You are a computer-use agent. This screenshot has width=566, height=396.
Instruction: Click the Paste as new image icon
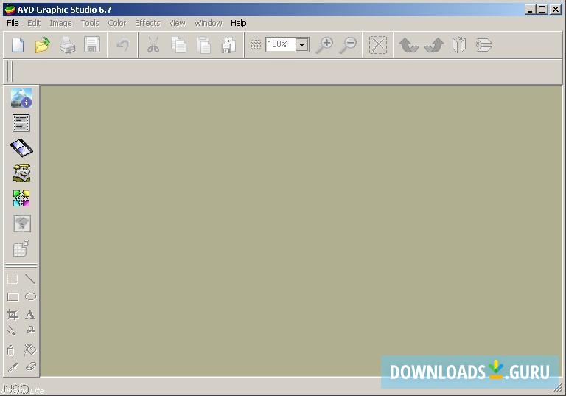[x=228, y=45]
